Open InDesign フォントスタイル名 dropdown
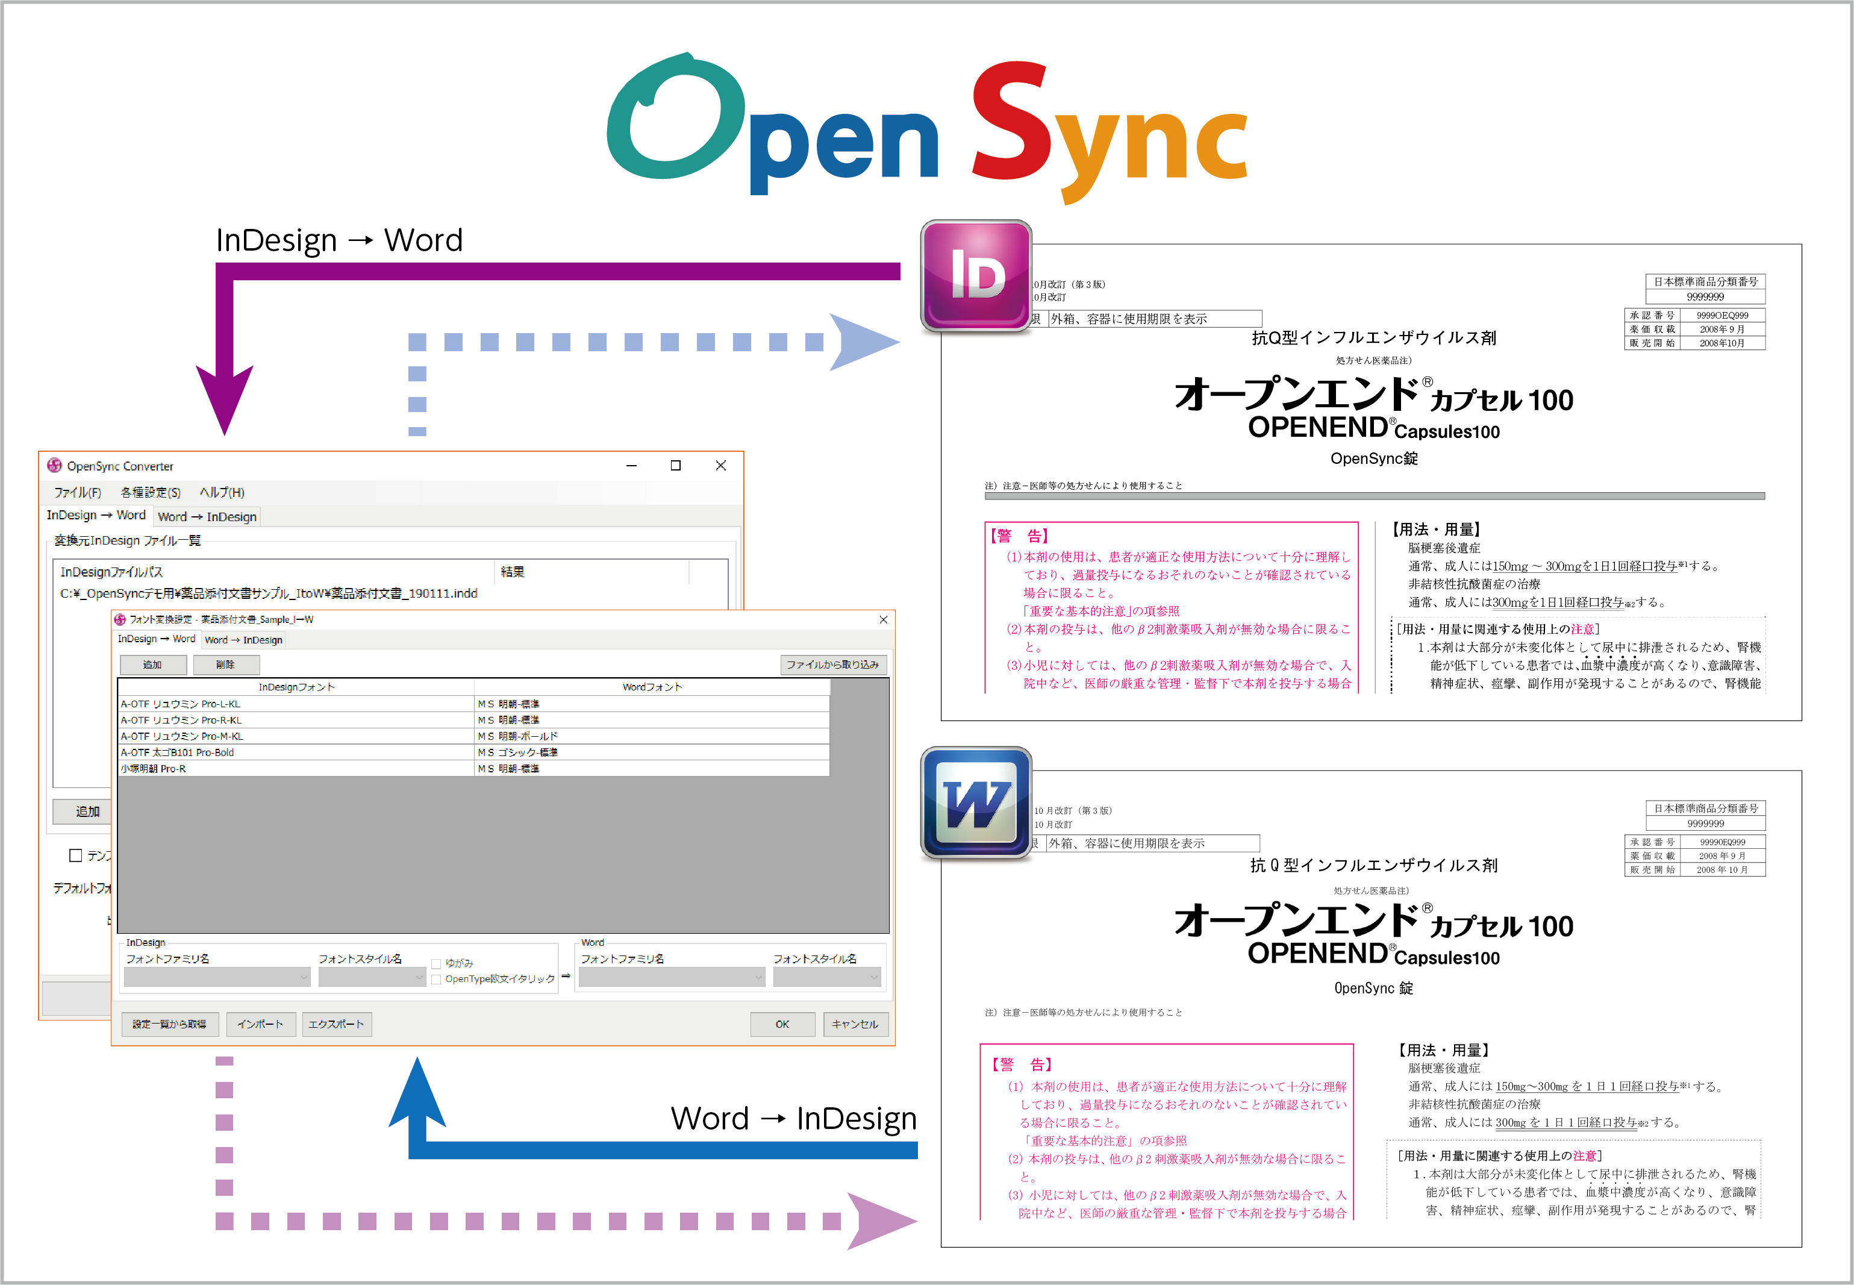The image size is (1854, 1285). (372, 977)
